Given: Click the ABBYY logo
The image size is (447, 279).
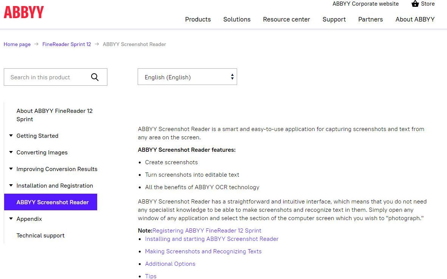Looking at the screenshot, I should pyautogui.click(x=24, y=12).
